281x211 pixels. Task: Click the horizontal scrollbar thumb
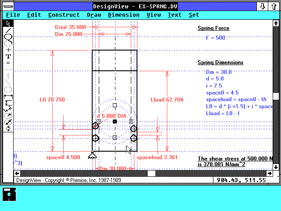151,173
